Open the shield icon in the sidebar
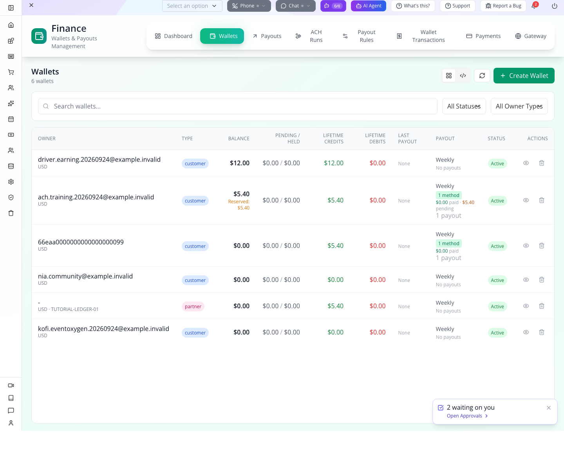 [x=11, y=197]
